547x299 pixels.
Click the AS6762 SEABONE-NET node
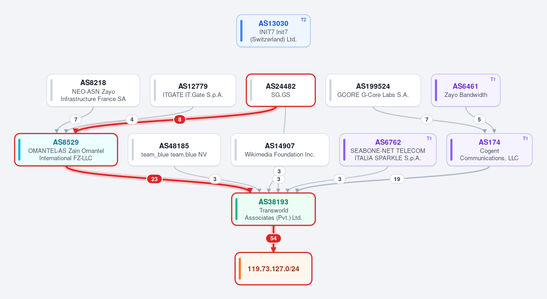[x=388, y=150]
